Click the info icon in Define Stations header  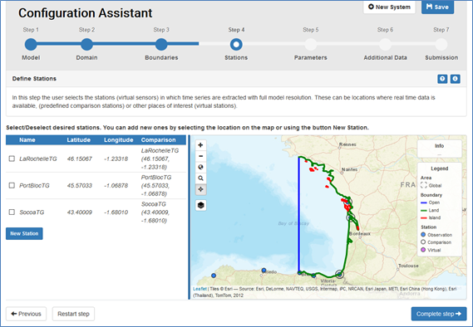coord(456,79)
